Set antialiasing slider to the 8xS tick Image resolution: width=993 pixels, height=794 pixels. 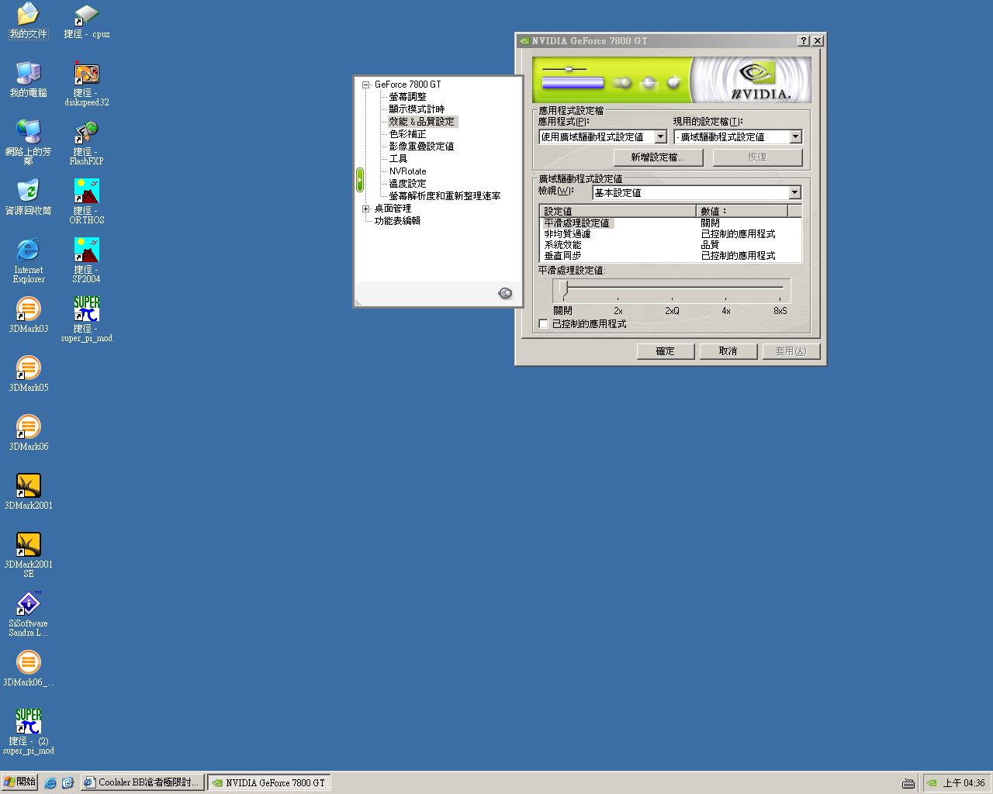pos(780,299)
